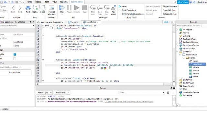This screenshot has height=116, width=207.
Task: Navigate Fwd in script
Action: pos(20,8)
